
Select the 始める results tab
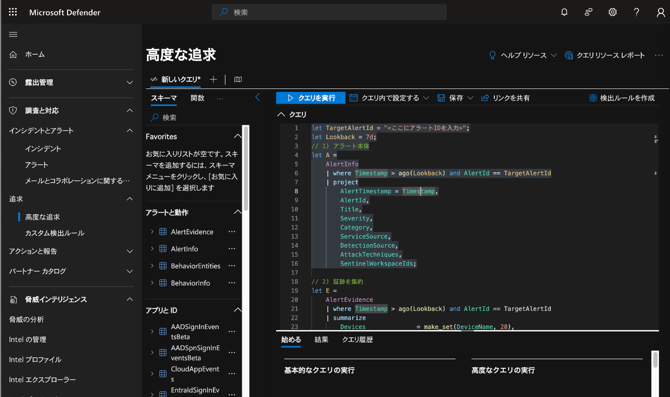291,340
